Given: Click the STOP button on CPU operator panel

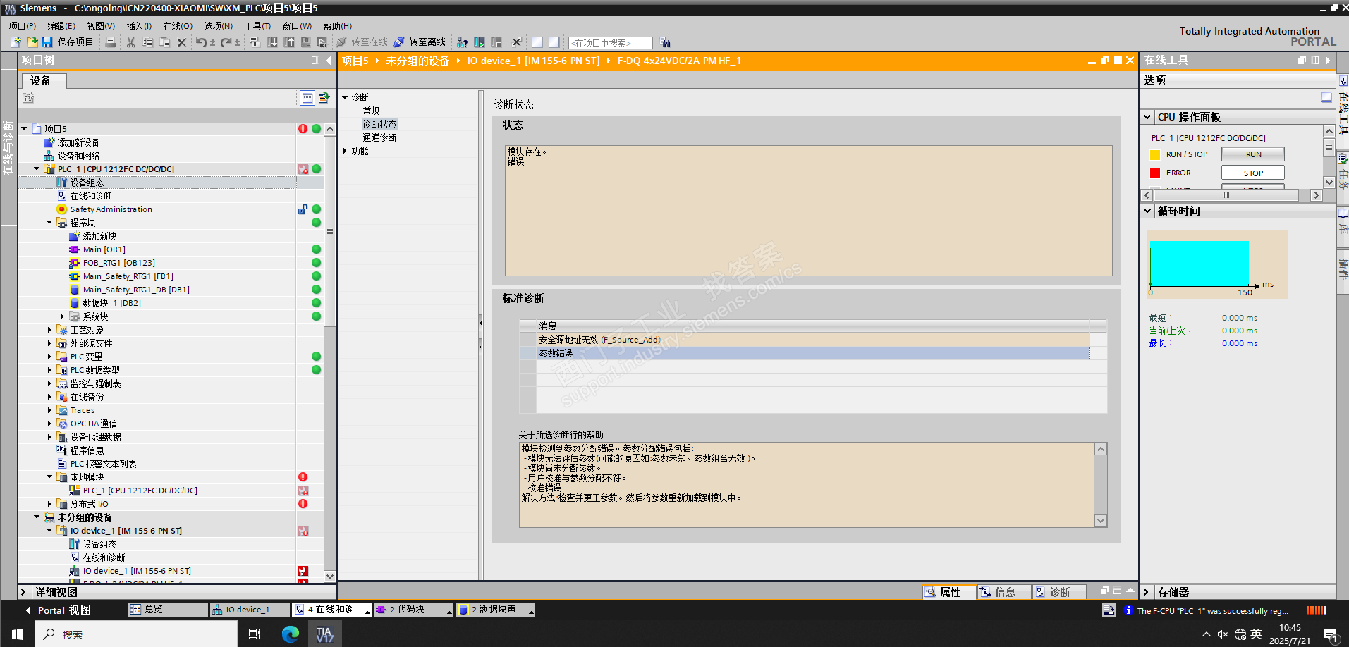Looking at the screenshot, I should point(1253,173).
